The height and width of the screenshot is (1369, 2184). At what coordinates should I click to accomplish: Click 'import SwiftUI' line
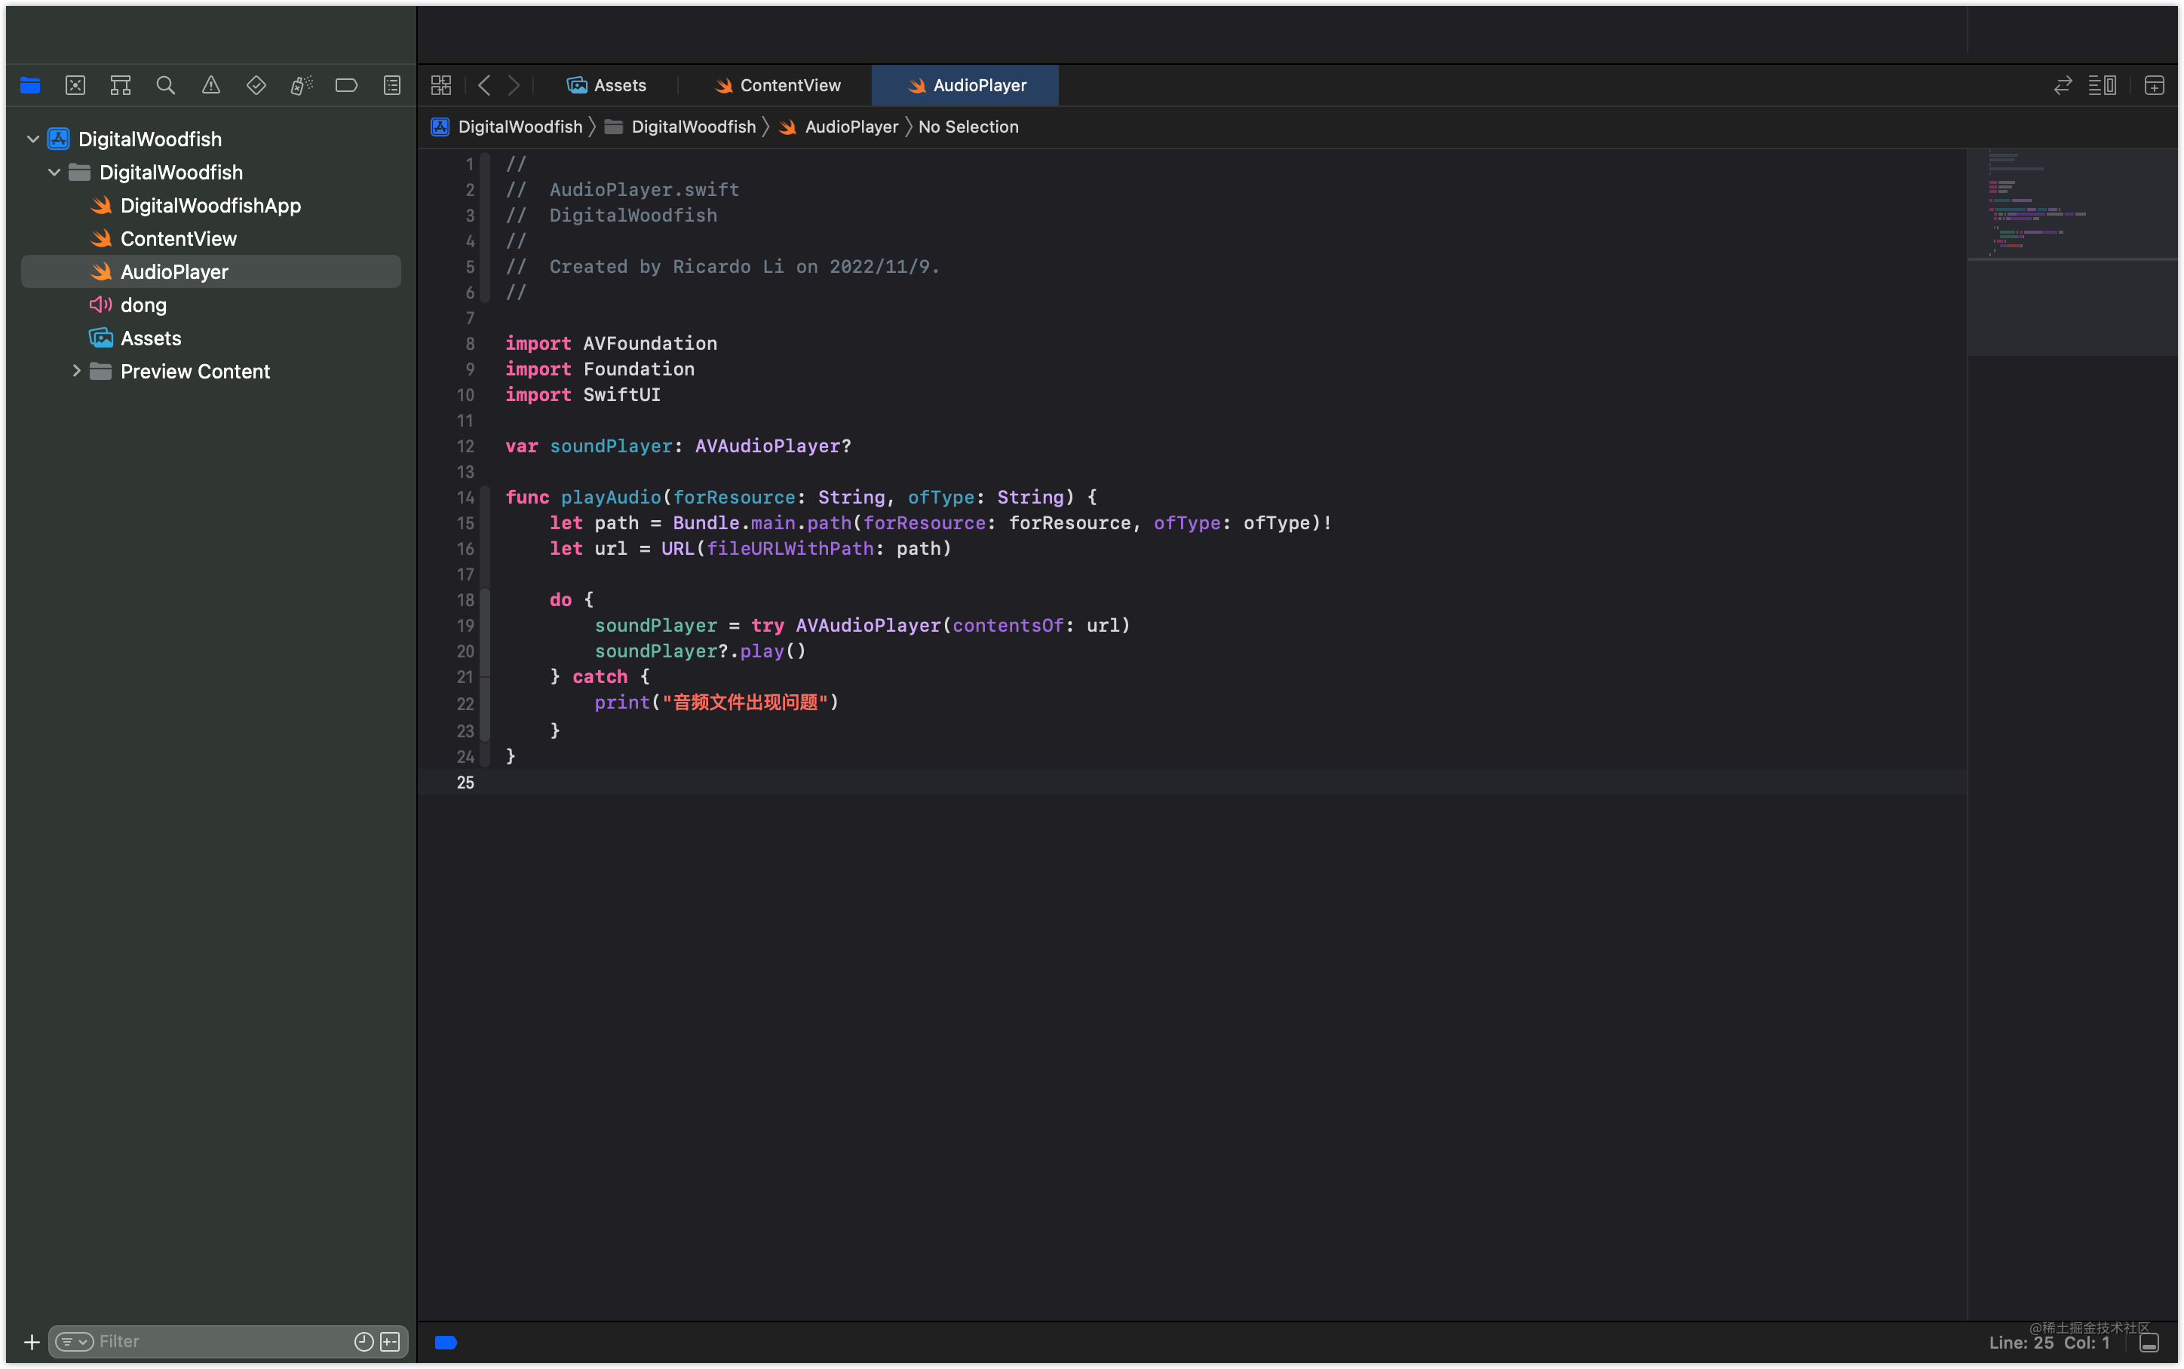(x=583, y=395)
